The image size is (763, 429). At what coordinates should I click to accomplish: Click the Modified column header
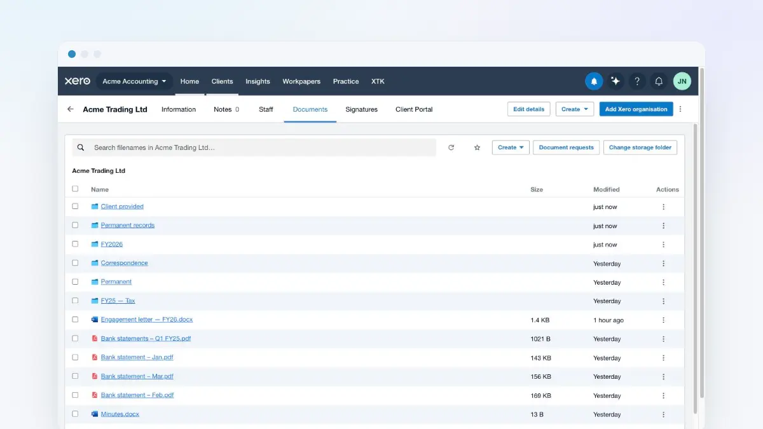coord(607,189)
